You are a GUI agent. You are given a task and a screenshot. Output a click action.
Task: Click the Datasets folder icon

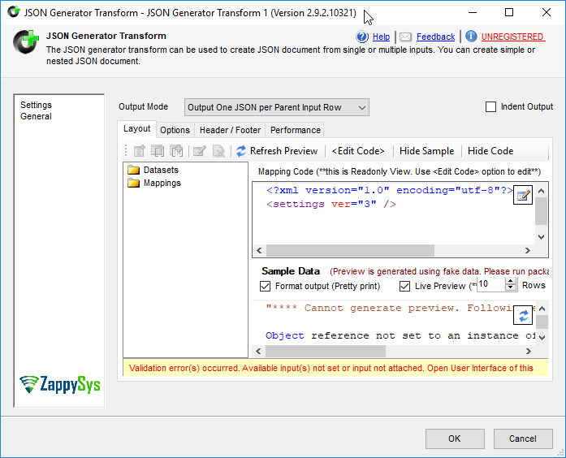point(133,170)
